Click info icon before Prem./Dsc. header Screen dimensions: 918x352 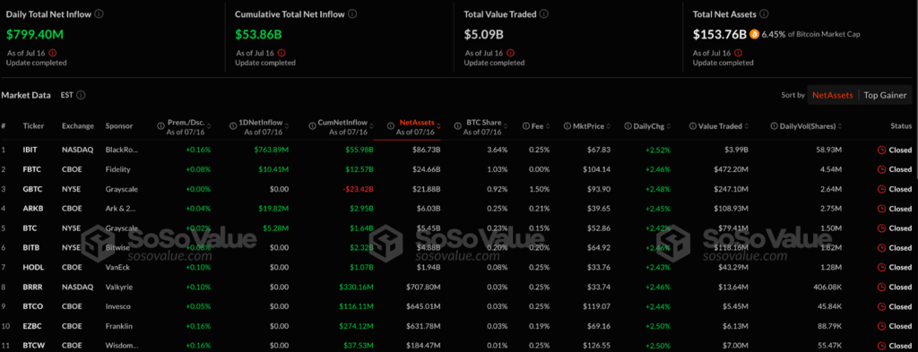(x=160, y=125)
